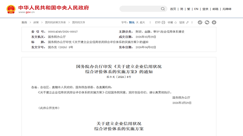
Task: Click the note （此件公开发布）
Action: [x=49, y=108]
